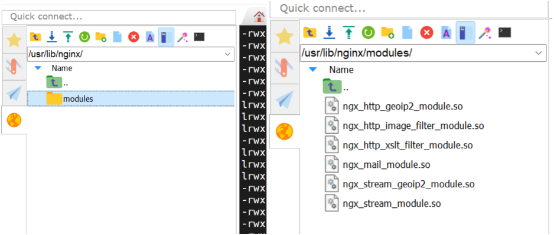This screenshot has width=554, height=235.
Task: Click into the /usr/lib/nginx/ path text
Action: [x=55, y=55]
